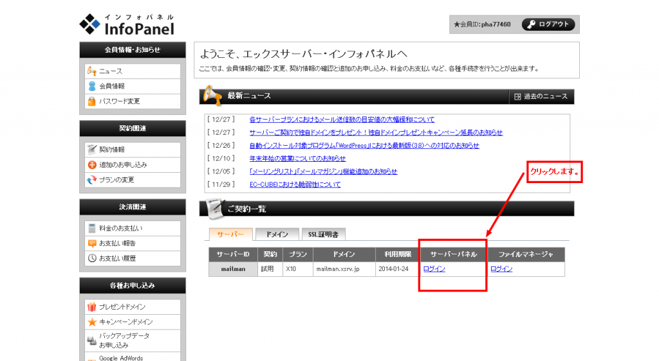Open ニュース in the sidebar
The height and width of the screenshot is (361, 659).
click(133, 71)
